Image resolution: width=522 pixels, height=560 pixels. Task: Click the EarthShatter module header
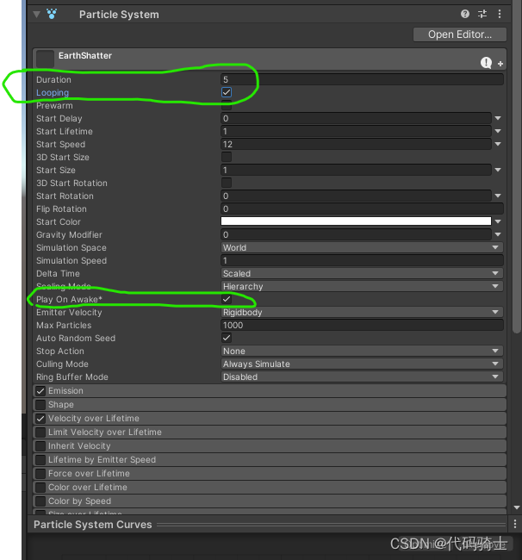(270, 59)
